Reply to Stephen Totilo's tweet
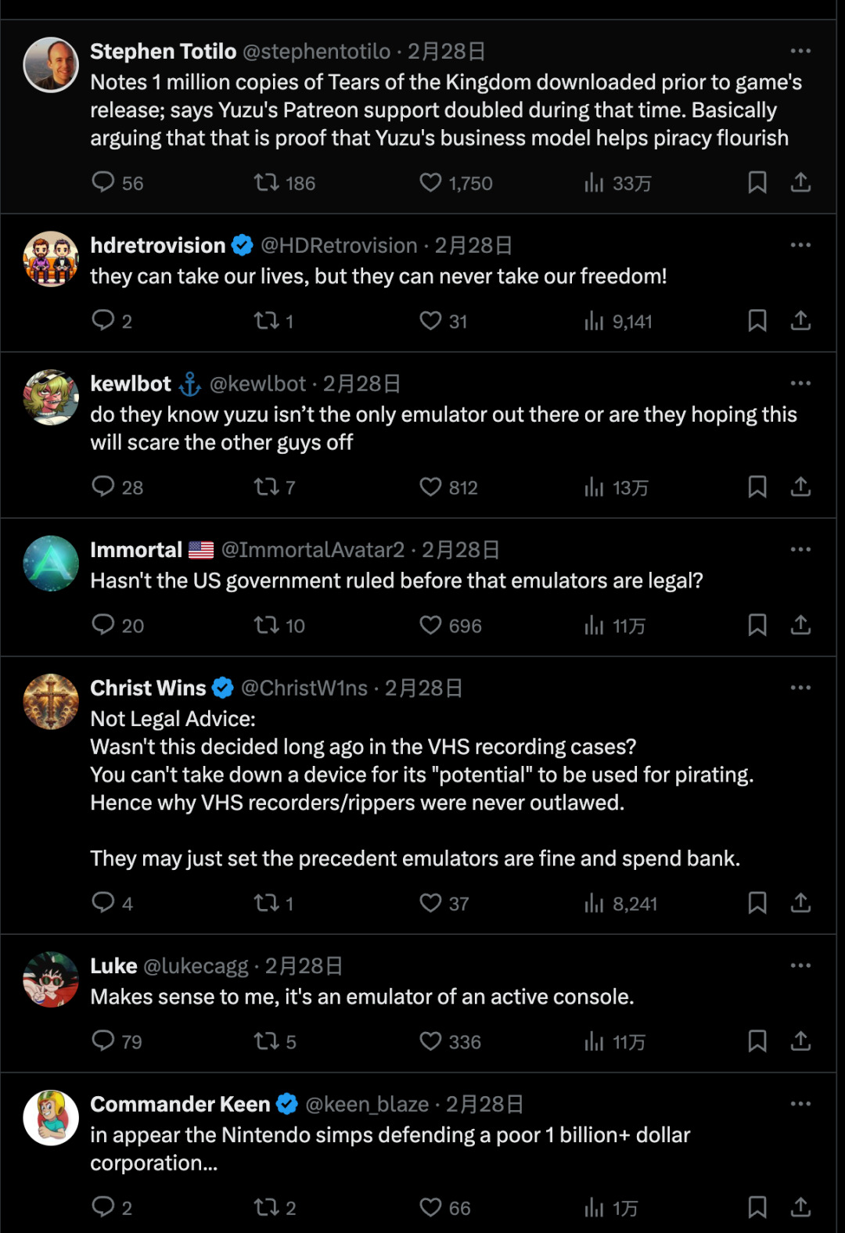This screenshot has width=845, height=1233. click(103, 182)
